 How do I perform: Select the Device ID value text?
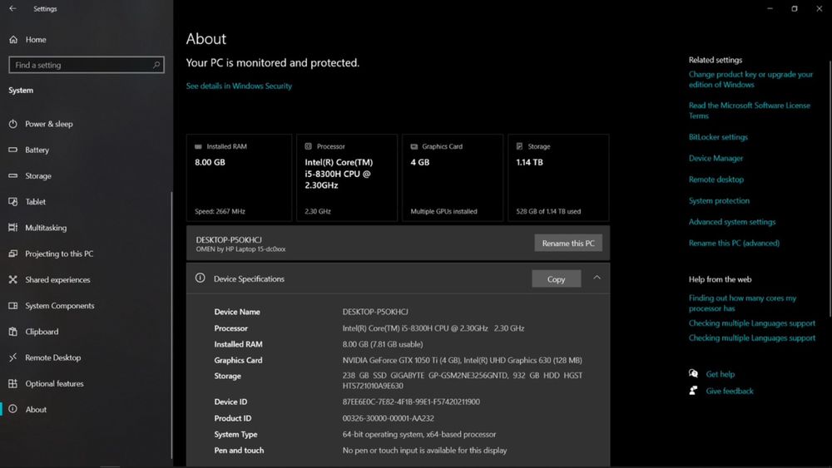(x=411, y=401)
